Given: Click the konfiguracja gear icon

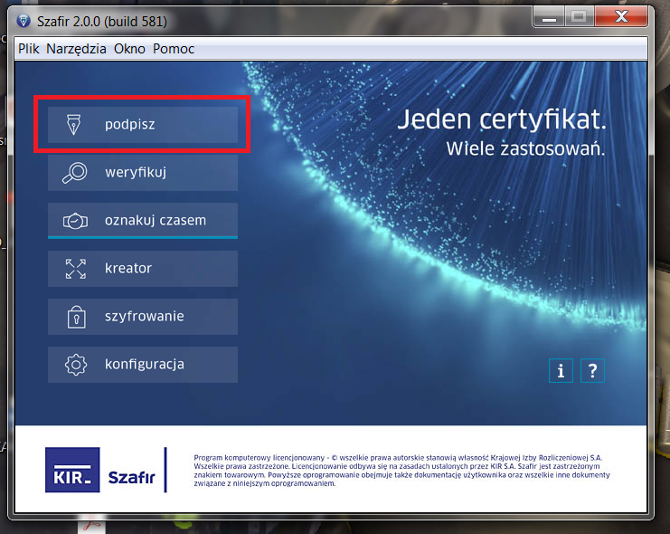Looking at the screenshot, I should [x=76, y=365].
